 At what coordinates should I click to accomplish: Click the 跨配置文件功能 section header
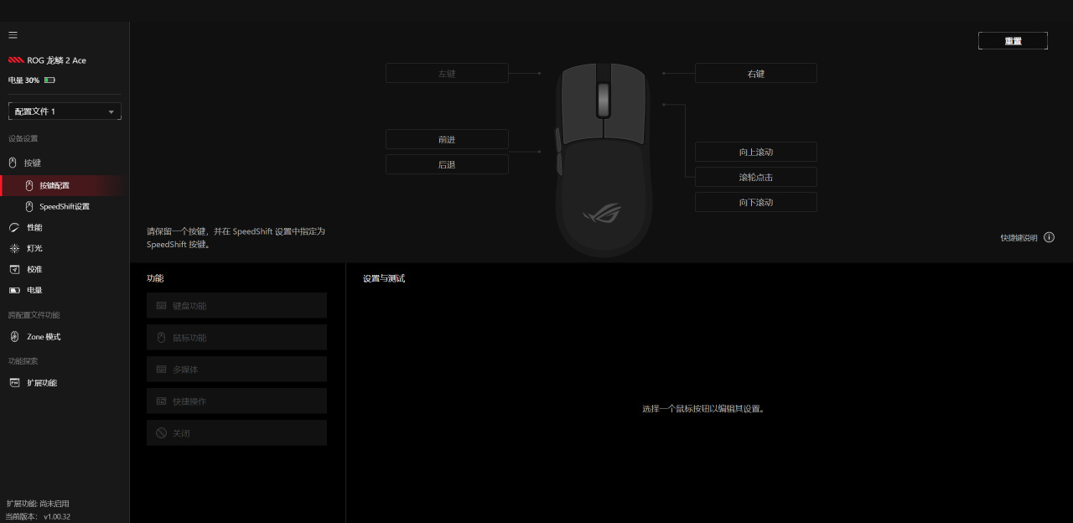point(34,315)
